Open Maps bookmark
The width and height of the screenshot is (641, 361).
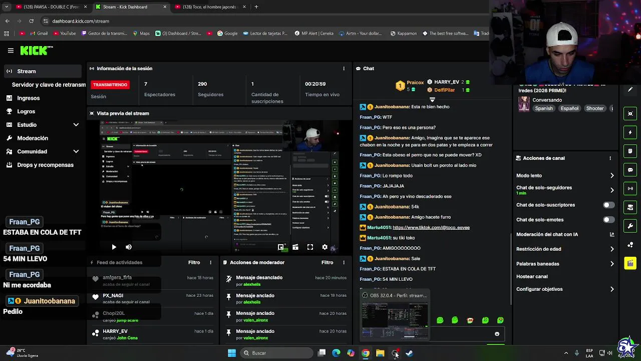click(x=141, y=34)
